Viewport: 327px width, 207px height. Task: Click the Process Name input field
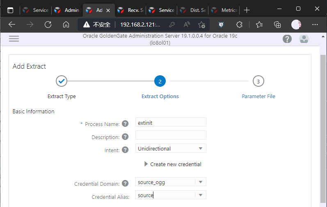point(171,122)
